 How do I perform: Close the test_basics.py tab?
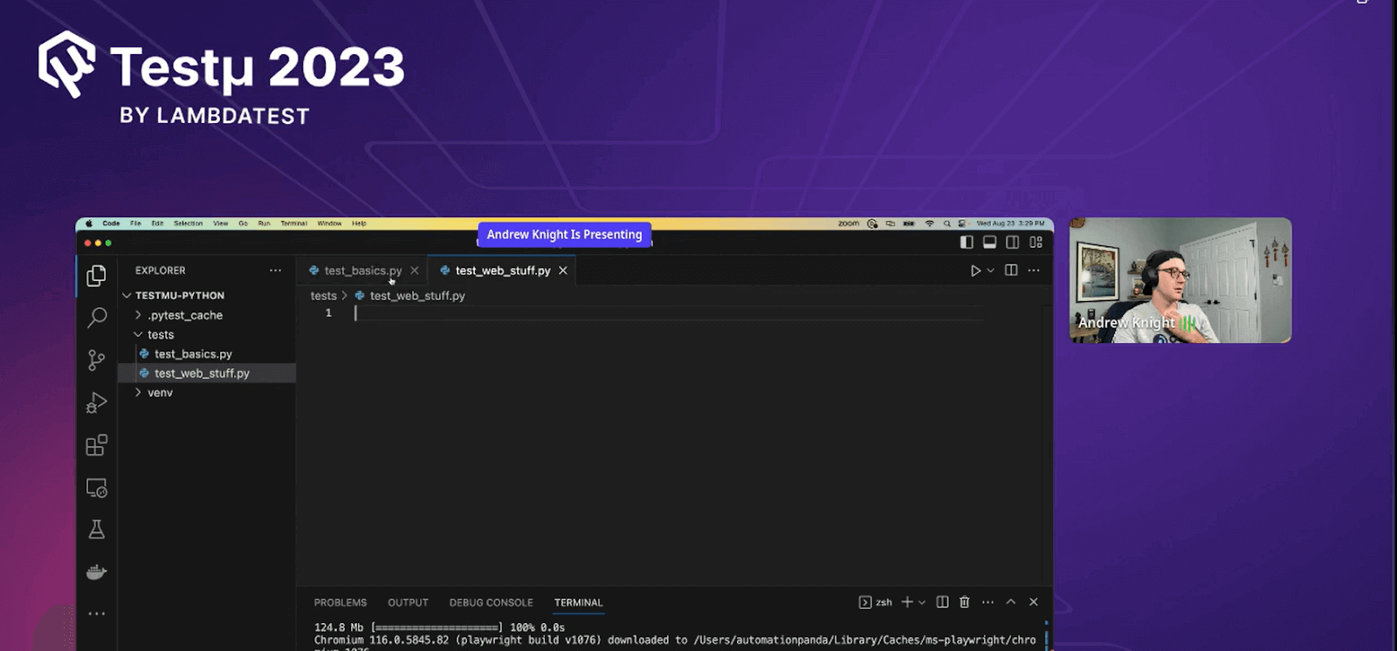[415, 271]
